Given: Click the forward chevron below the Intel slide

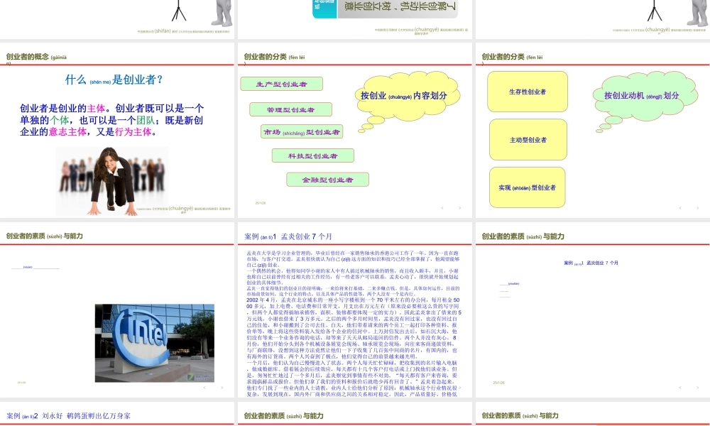Looking at the screenshot, I should [x=223, y=387].
